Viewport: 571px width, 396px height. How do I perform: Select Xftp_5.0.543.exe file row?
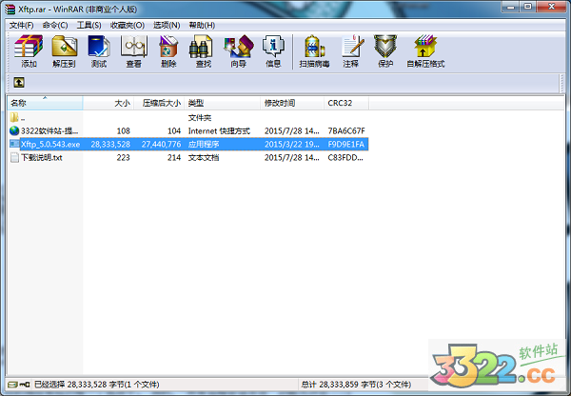pos(188,145)
